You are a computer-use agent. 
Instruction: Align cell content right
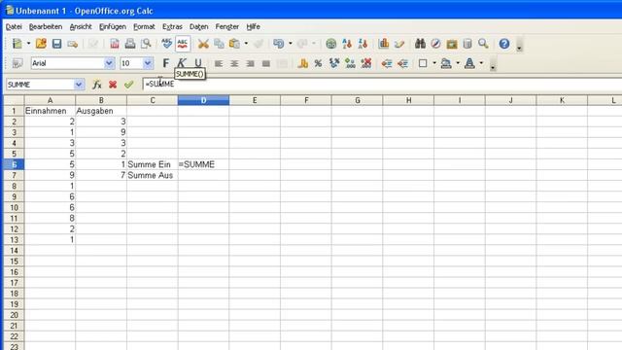tap(250, 63)
